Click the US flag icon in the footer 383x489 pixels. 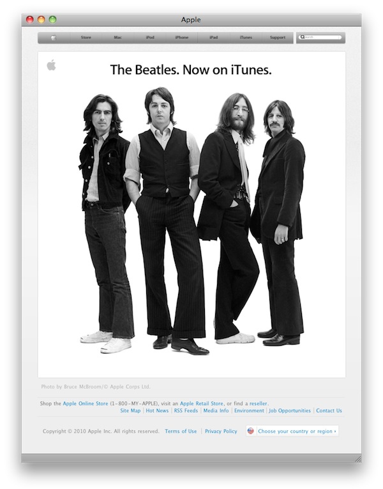(251, 431)
